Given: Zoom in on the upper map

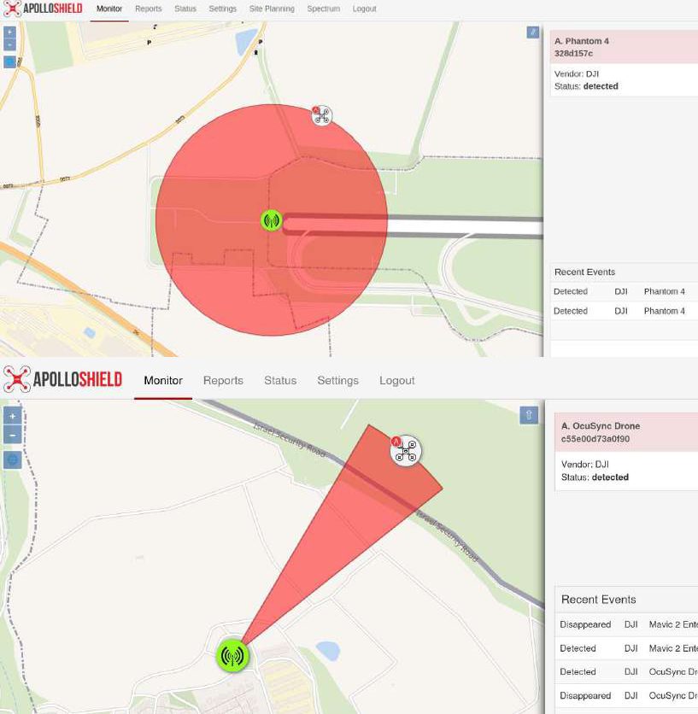Looking at the screenshot, I should tap(9, 32).
